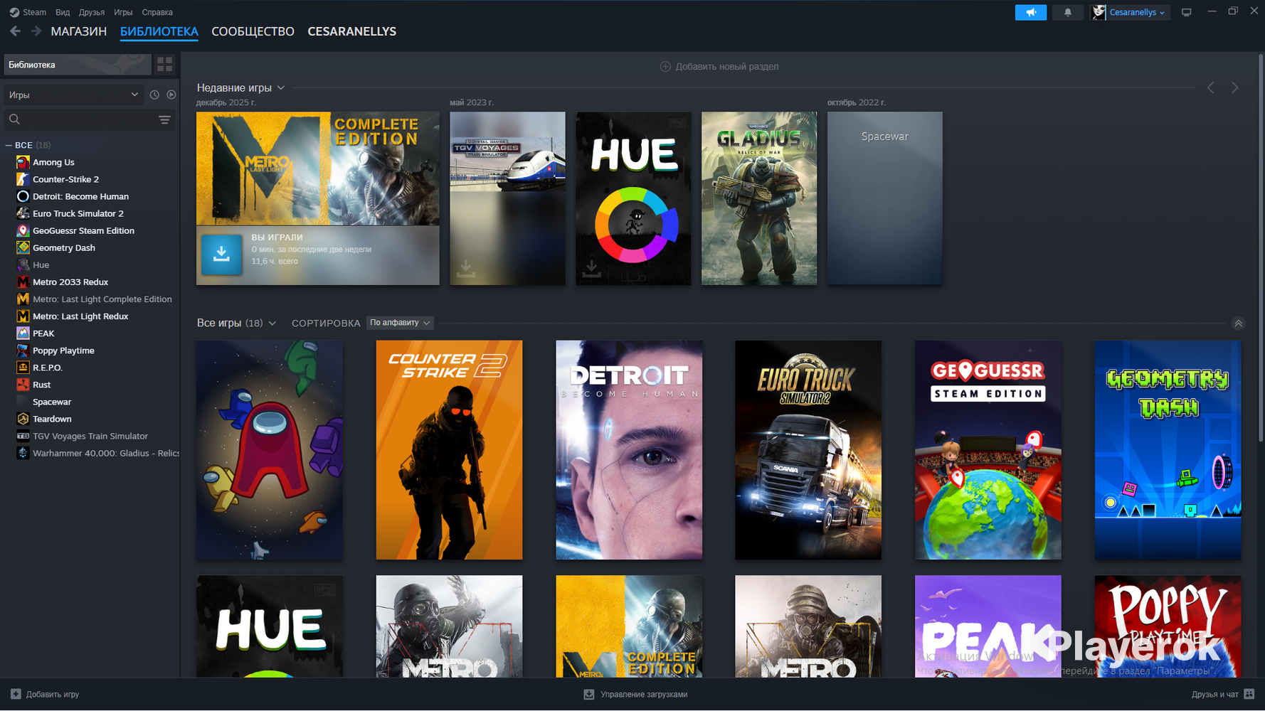Open the notifications bell

coord(1068,12)
